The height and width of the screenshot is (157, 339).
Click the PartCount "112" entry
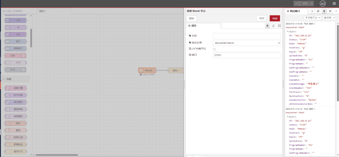(299, 92)
